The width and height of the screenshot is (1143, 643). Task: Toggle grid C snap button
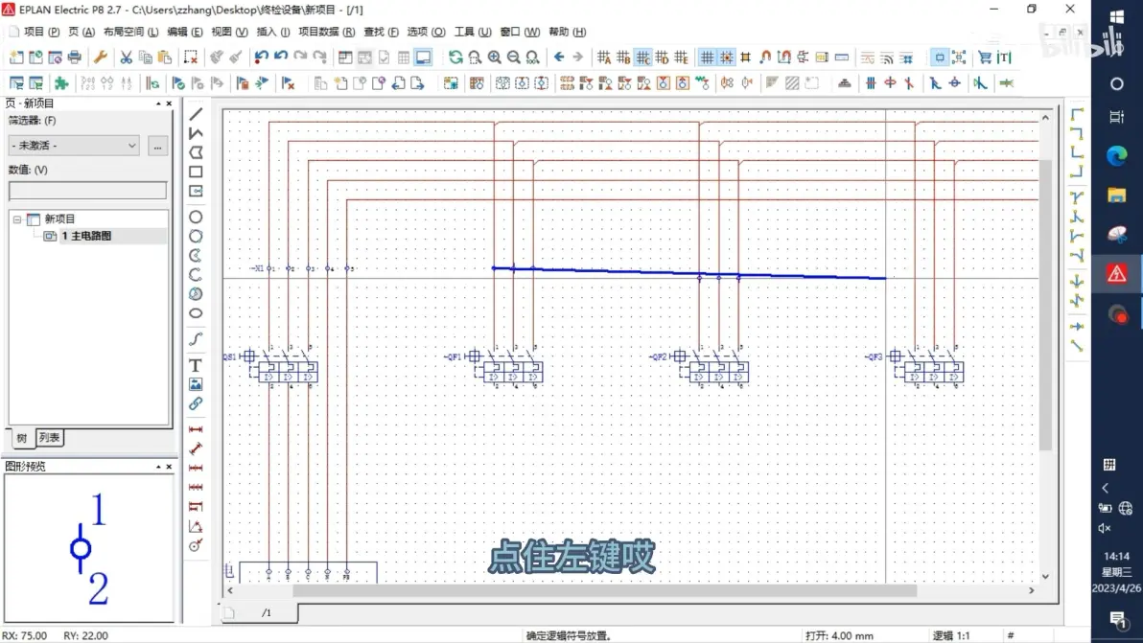(x=642, y=57)
